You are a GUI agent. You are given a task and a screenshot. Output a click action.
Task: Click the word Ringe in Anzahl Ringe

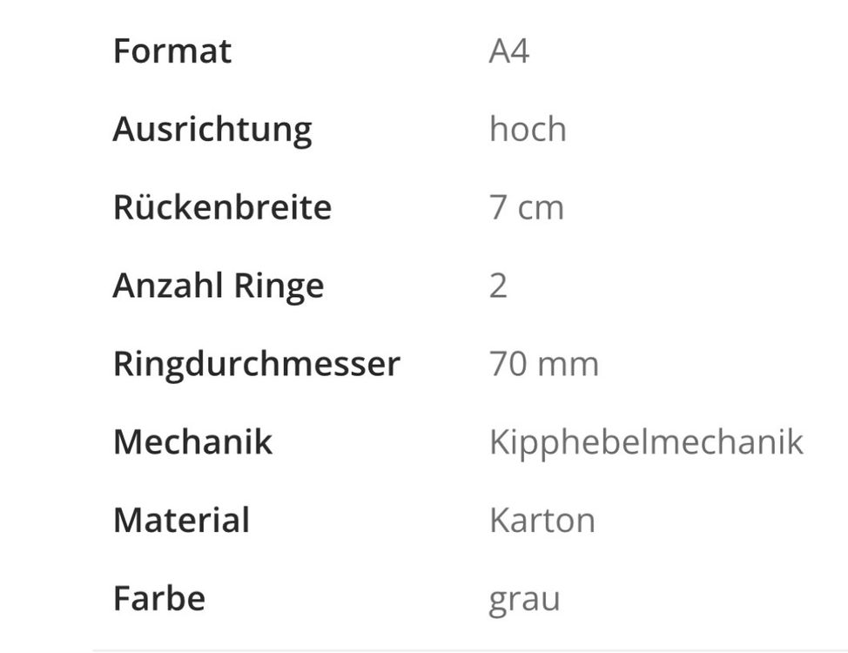279,286
